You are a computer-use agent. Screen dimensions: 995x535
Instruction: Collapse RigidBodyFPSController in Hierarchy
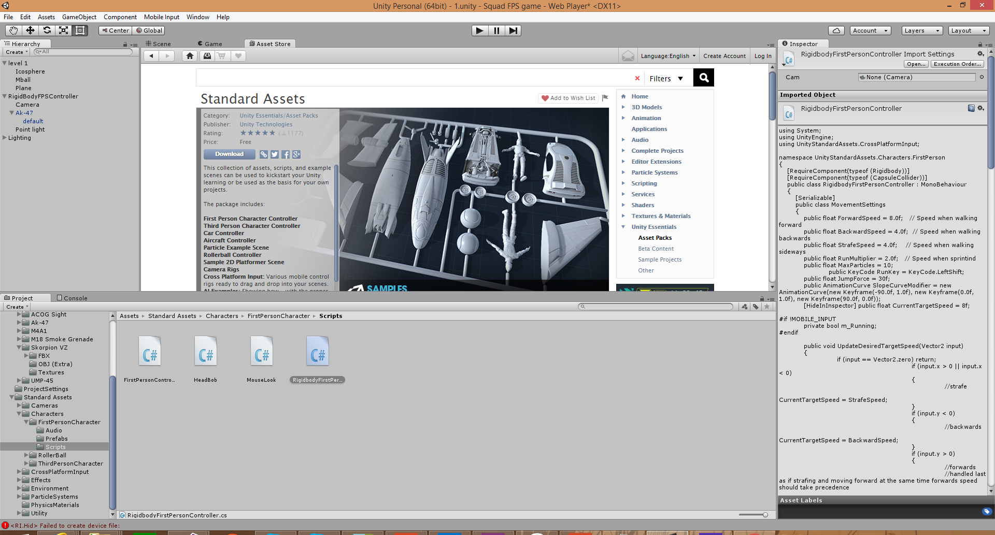(x=5, y=96)
